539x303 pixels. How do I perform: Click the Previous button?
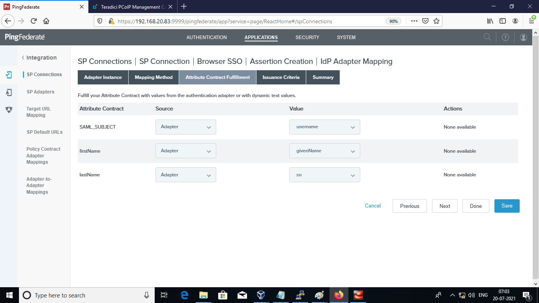(x=410, y=206)
